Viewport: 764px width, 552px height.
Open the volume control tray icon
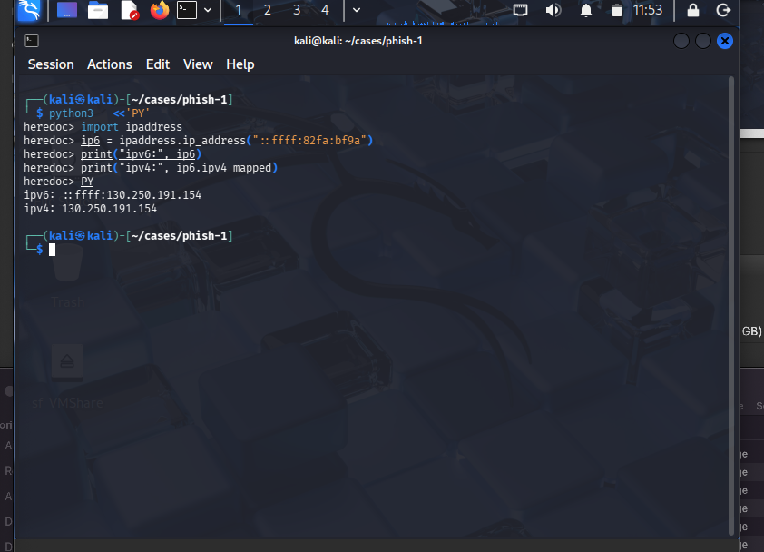tap(553, 10)
